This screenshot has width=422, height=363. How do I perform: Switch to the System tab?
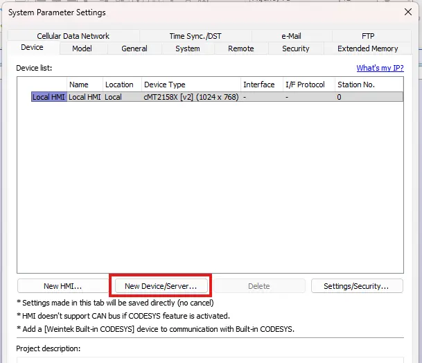pos(188,48)
